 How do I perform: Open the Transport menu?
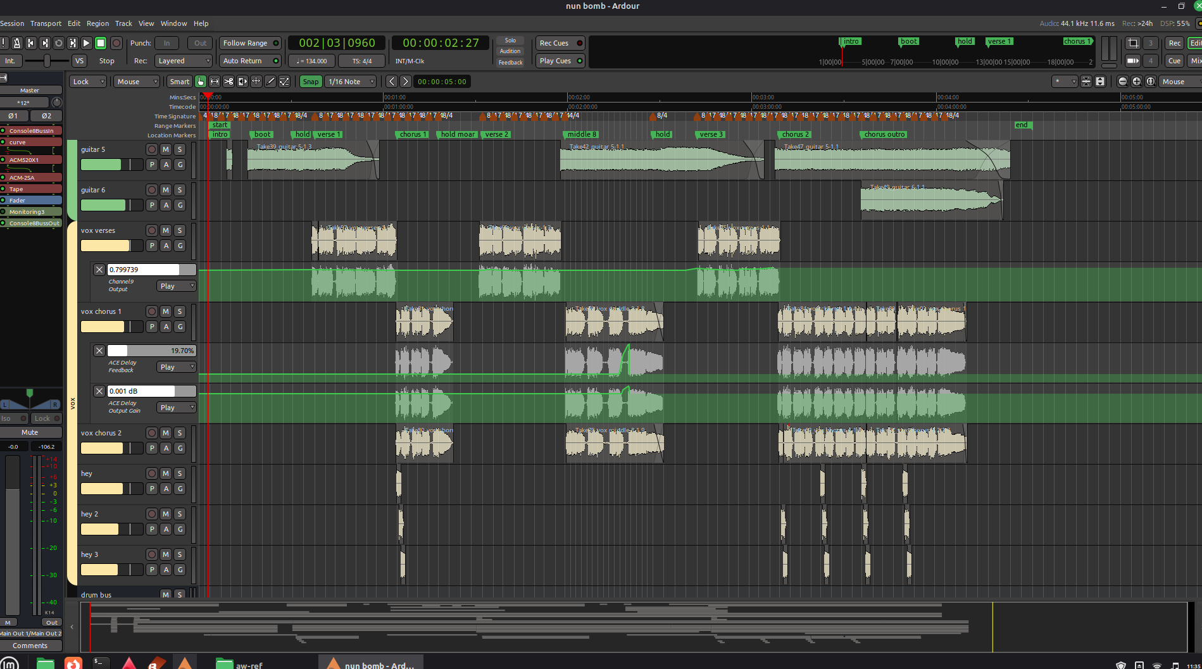tap(46, 23)
